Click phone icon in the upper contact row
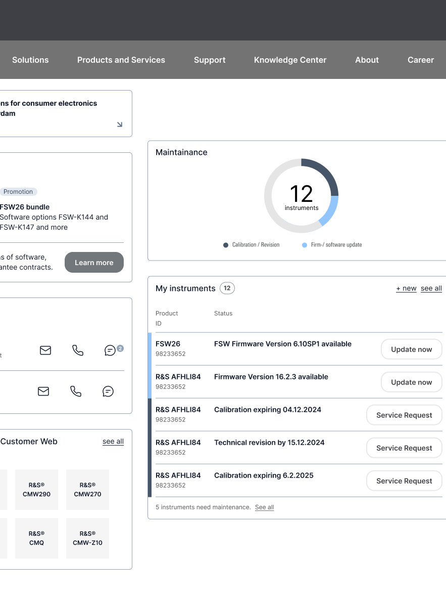The width and height of the screenshot is (446, 596). [78, 350]
